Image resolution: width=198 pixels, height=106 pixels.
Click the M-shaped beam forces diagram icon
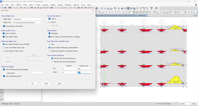pyautogui.click(x=125, y=8)
